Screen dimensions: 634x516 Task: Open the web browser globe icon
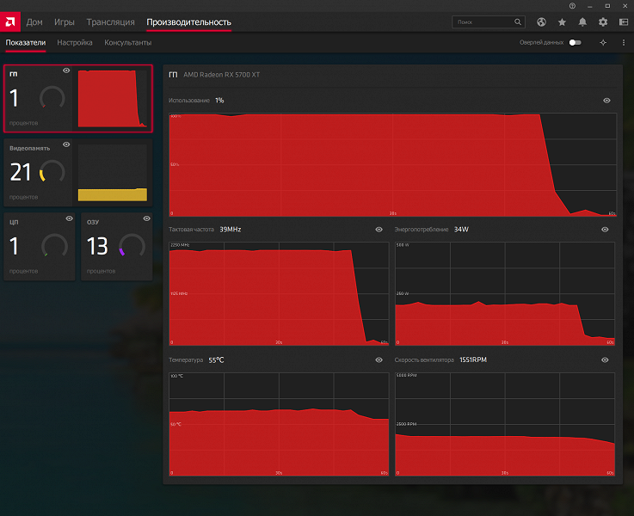tap(541, 21)
